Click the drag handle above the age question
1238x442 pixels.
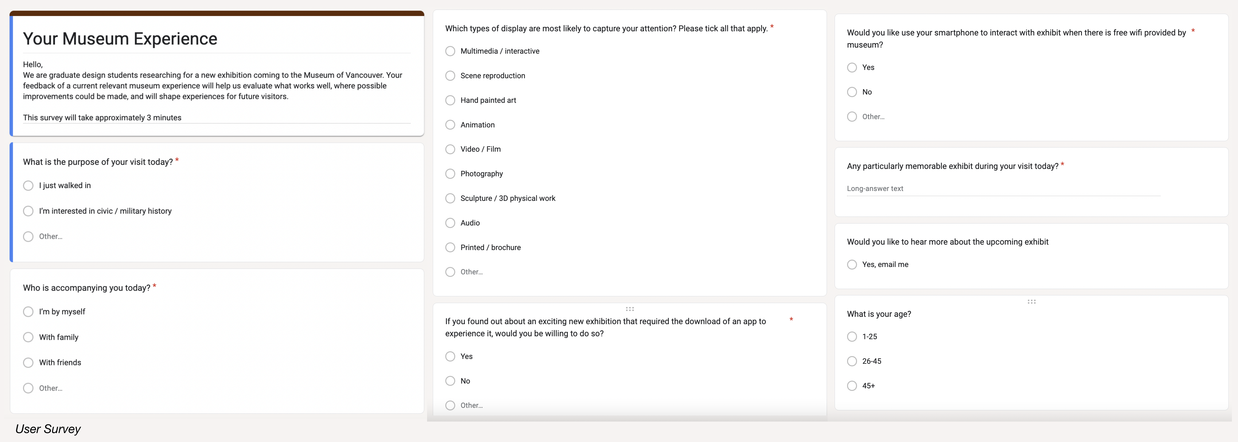coord(1031,302)
